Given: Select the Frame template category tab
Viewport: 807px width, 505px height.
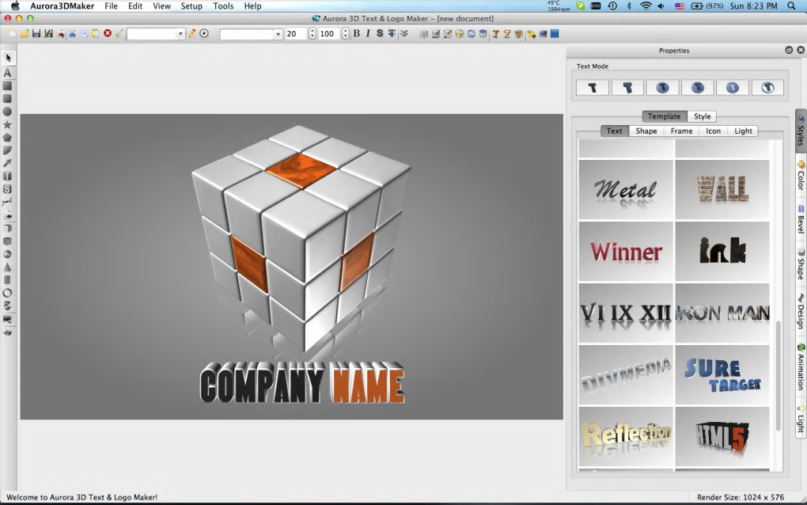Looking at the screenshot, I should [x=681, y=131].
